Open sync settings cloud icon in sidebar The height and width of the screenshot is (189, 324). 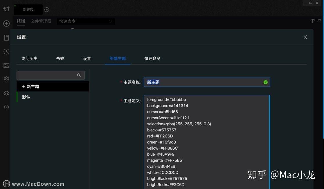[x=6, y=93]
